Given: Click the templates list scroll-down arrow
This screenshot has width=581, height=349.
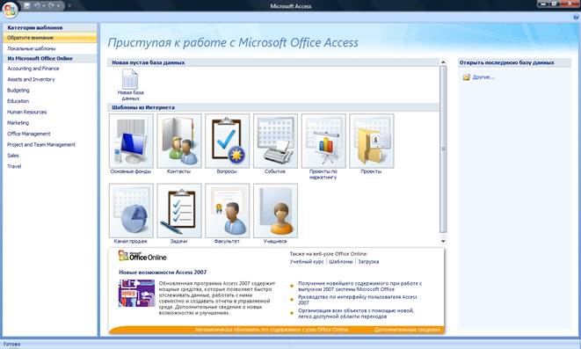Looking at the screenshot, I should [443, 241].
